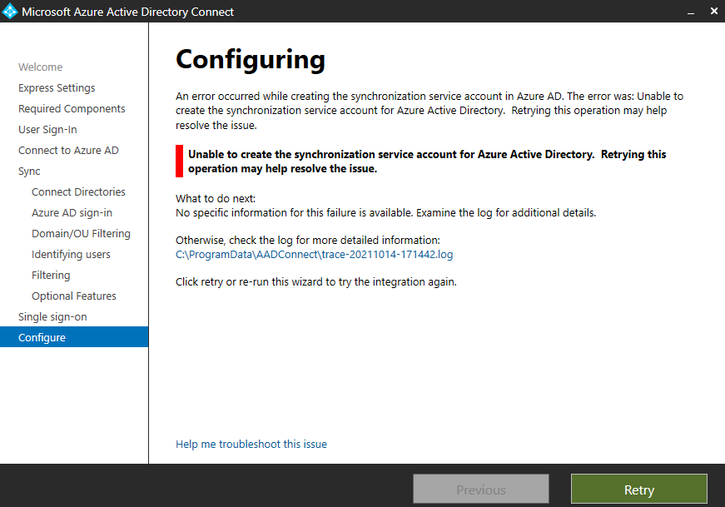Click the Configuring page heading
The width and height of the screenshot is (725, 507).
click(x=251, y=60)
